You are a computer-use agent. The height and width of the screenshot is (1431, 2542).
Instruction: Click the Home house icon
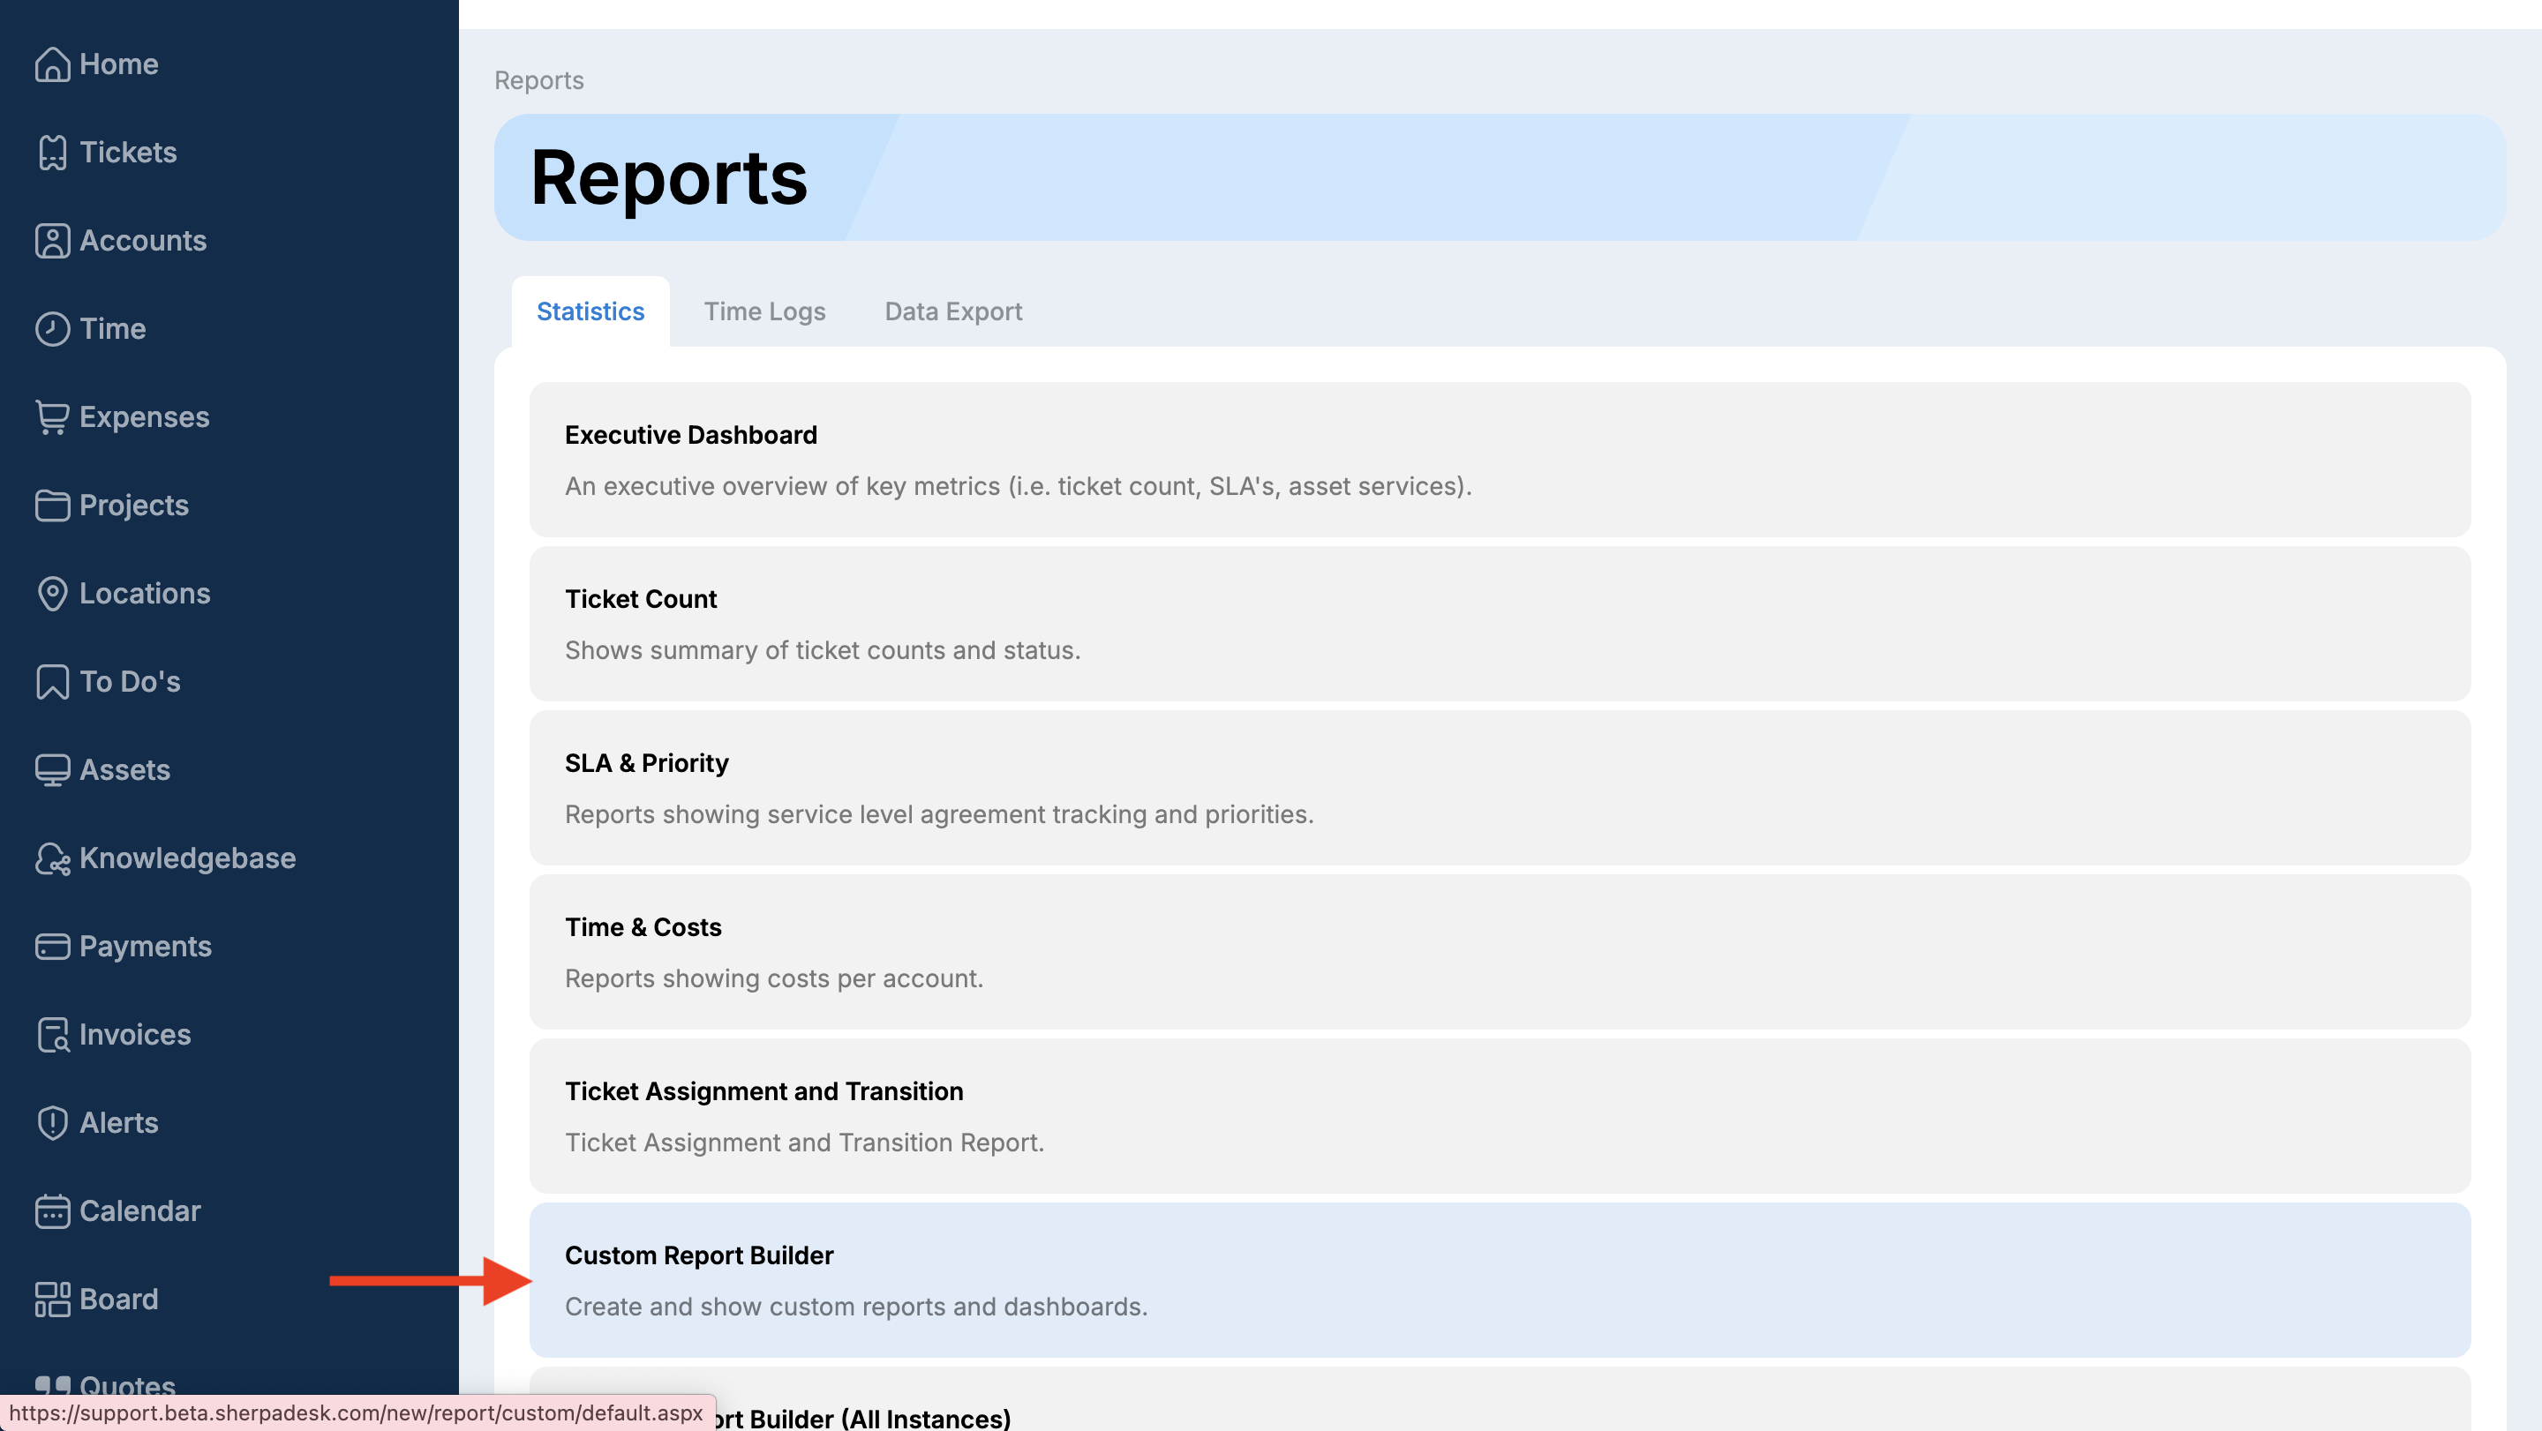[x=51, y=64]
